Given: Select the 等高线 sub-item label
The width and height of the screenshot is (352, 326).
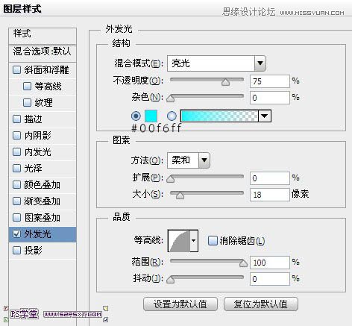Looking at the screenshot, I should point(48,87).
